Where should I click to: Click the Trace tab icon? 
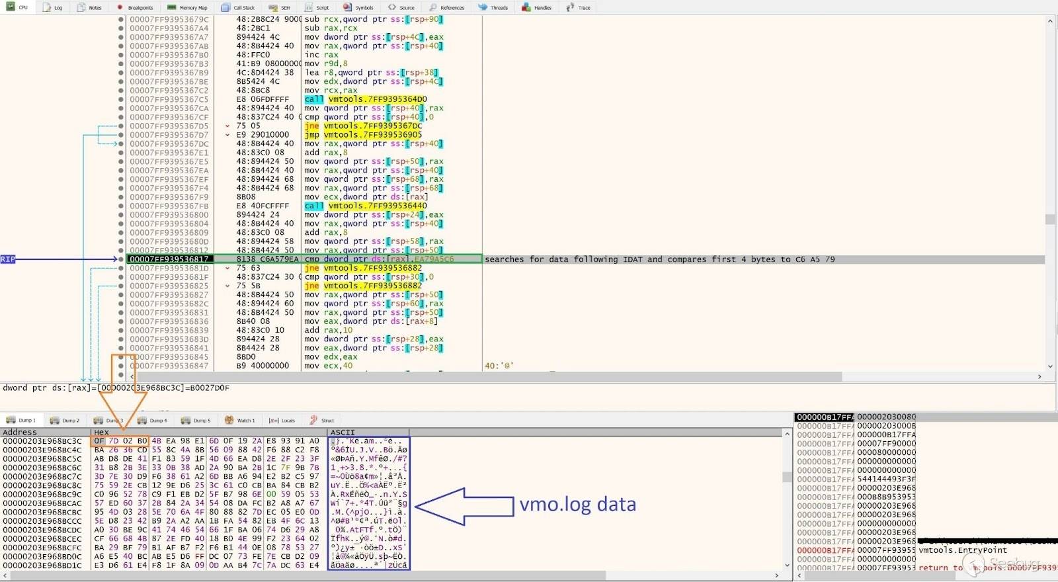pos(570,7)
